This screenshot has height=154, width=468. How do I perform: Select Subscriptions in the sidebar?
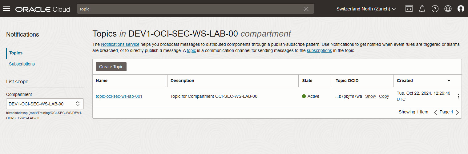tap(22, 64)
